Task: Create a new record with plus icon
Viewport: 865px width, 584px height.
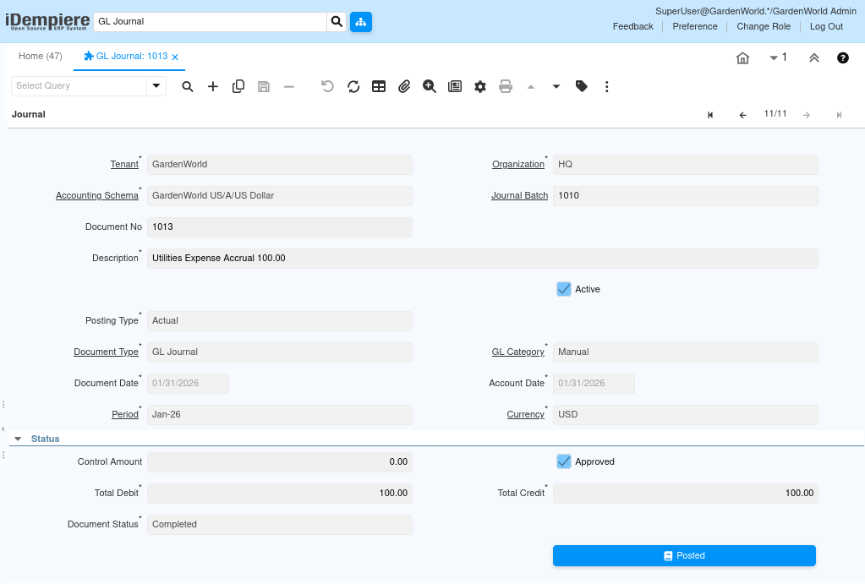Action: (213, 86)
